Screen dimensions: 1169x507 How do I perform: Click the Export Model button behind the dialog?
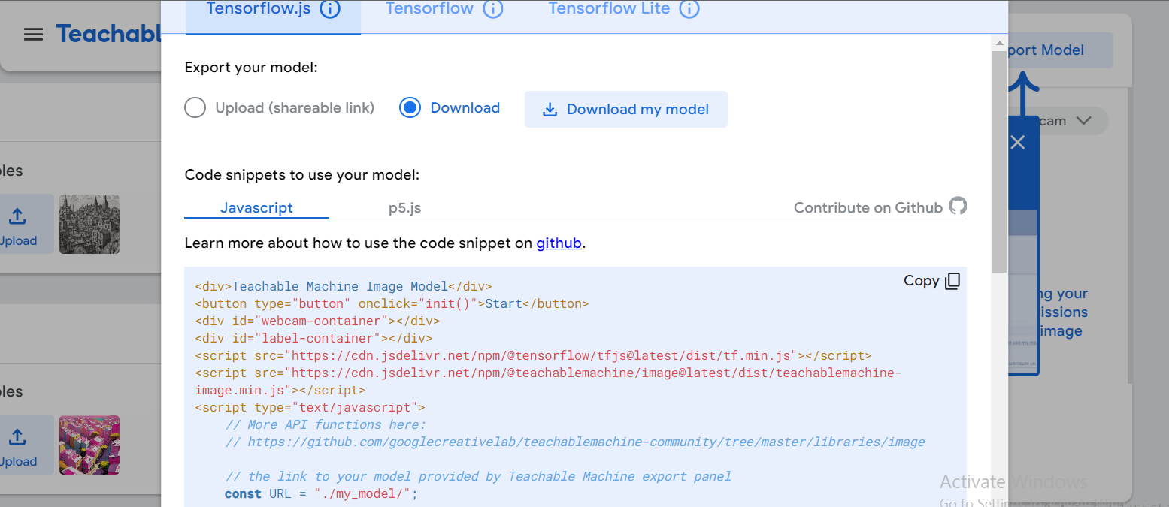(x=1060, y=50)
